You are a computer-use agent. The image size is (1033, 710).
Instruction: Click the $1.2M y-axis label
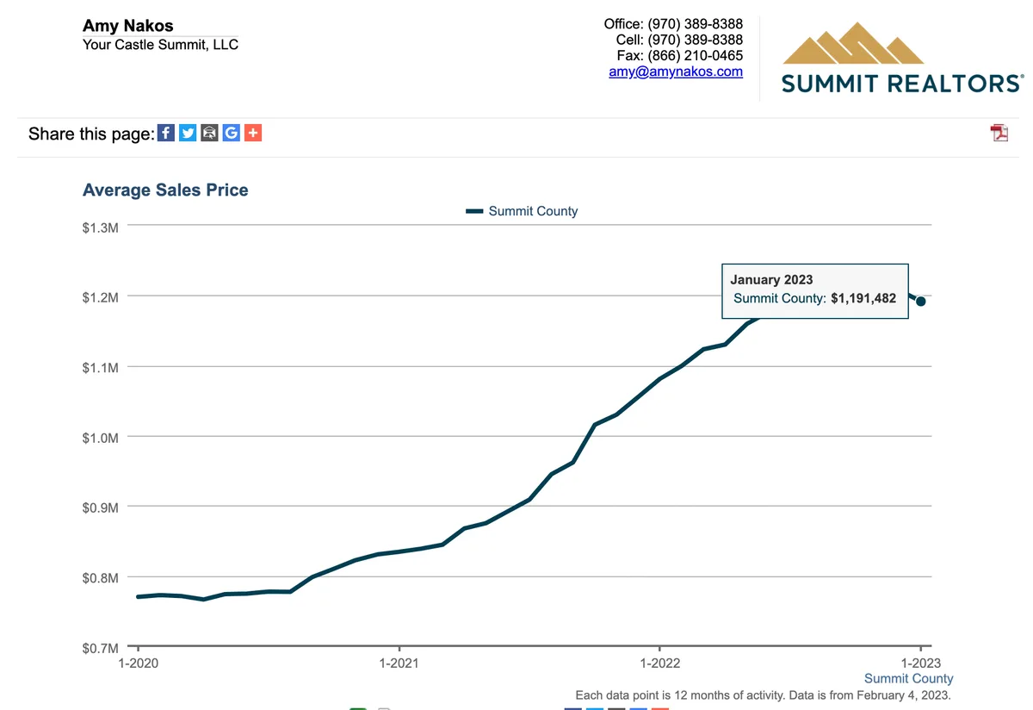pos(100,297)
